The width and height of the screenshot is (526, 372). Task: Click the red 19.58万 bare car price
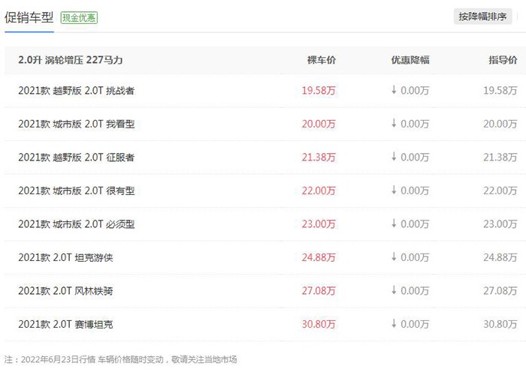319,91
